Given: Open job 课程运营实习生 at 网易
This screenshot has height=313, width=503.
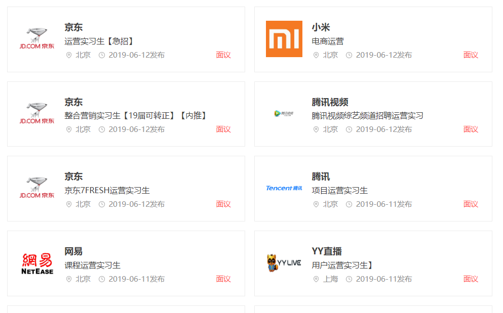Looking at the screenshot, I should [92, 265].
